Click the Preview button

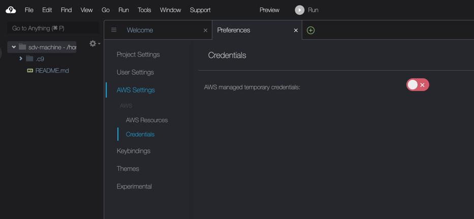click(x=269, y=10)
